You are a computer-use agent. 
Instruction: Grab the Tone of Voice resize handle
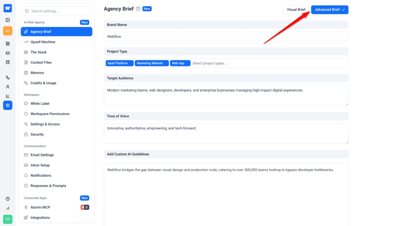click(347, 142)
